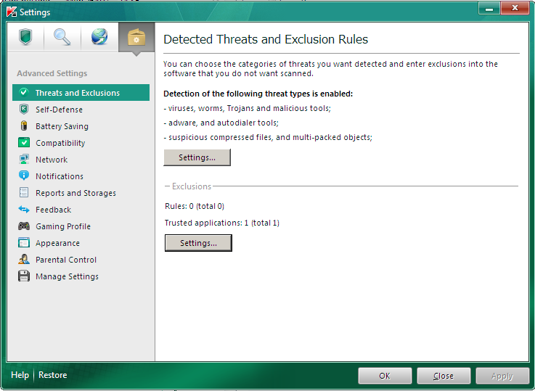This screenshot has width=535, height=391.
Task: Click the shield Protection tab icon
Action: tap(25, 37)
